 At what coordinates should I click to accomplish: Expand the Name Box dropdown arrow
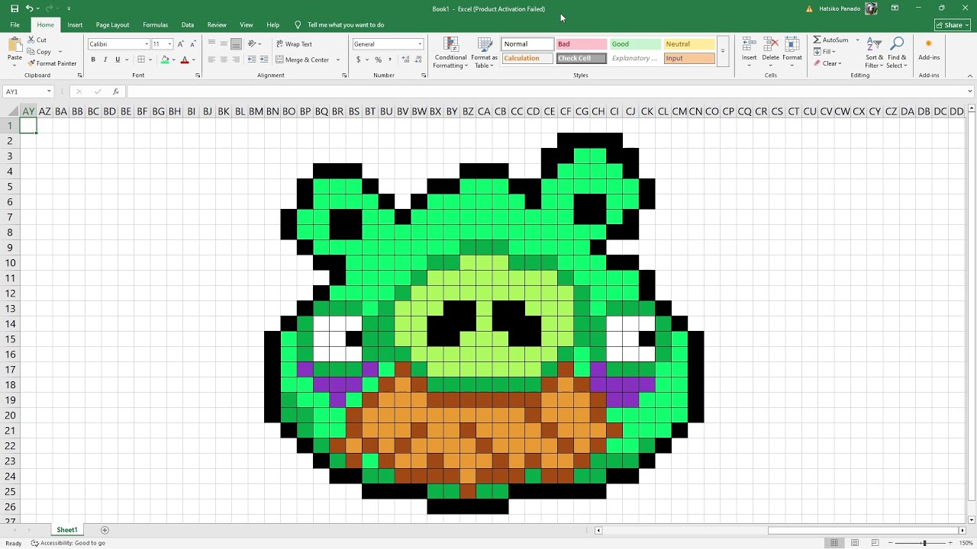[49, 91]
